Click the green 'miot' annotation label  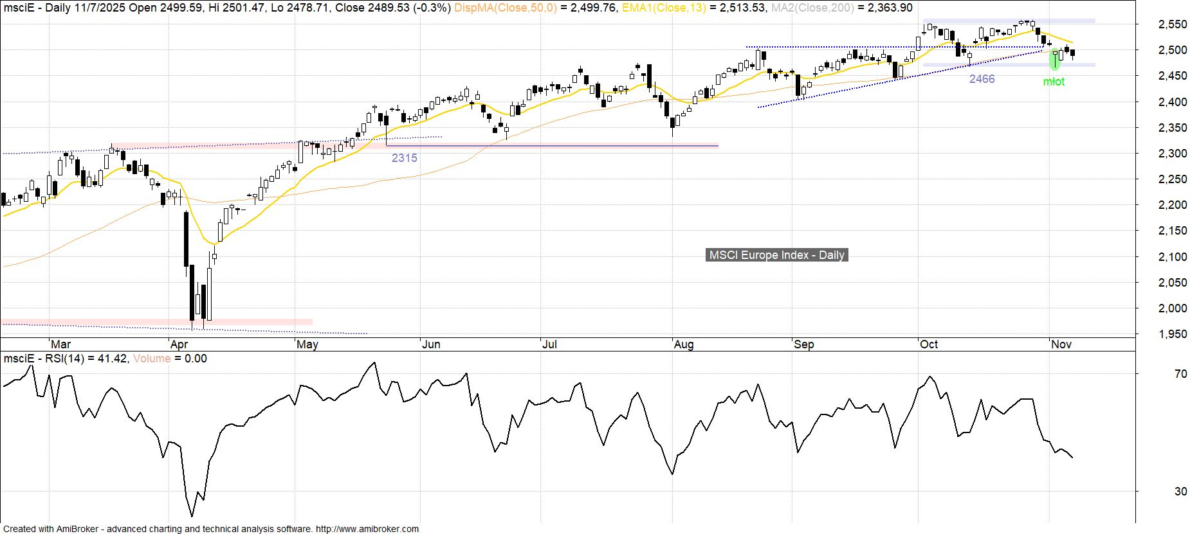pos(1054,82)
